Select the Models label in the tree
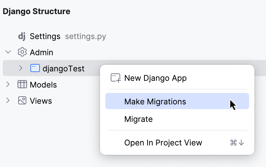 43,85
